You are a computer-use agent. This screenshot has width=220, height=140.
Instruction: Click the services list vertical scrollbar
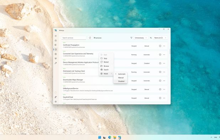[x=170, y=51]
